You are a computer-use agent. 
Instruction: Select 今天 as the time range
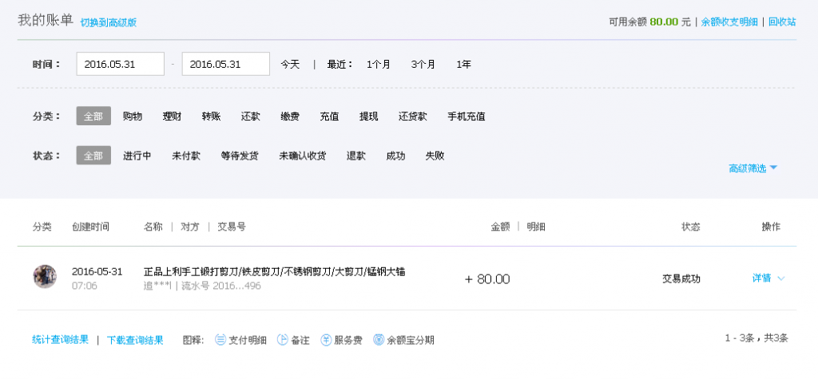(x=290, y=65)
